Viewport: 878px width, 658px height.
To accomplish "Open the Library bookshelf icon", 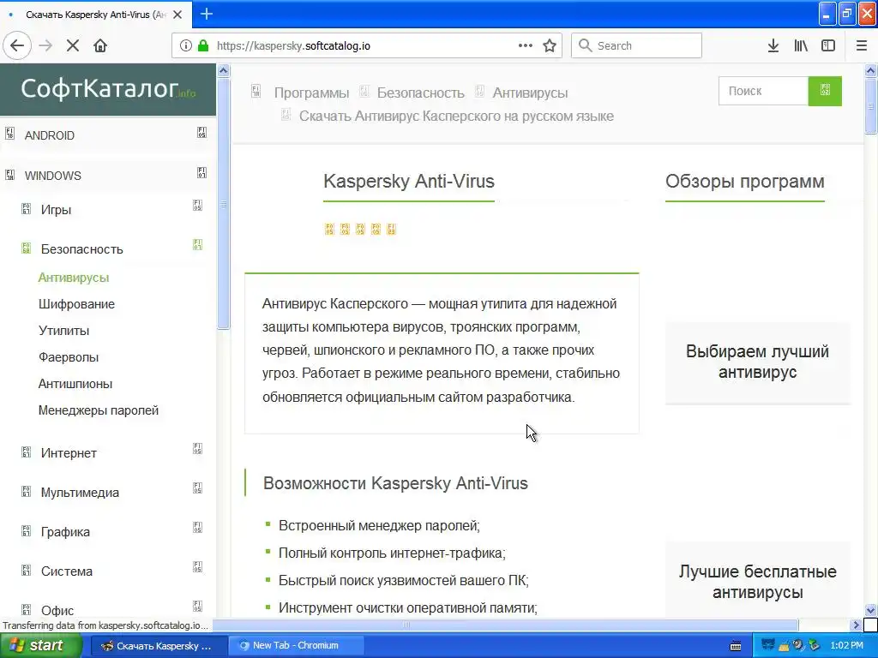I will pyautogui.click(x=801, y=45).
